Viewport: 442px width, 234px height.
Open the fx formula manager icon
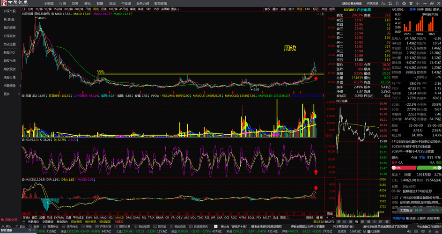(x=397, y=3)
